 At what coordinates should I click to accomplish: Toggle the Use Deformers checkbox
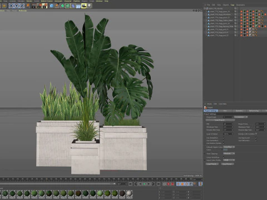pos(256,141)
